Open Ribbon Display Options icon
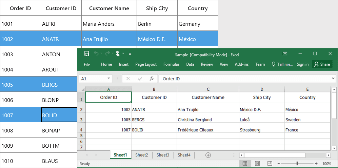This screenshot has height=168, width=338. pos(285,54)
